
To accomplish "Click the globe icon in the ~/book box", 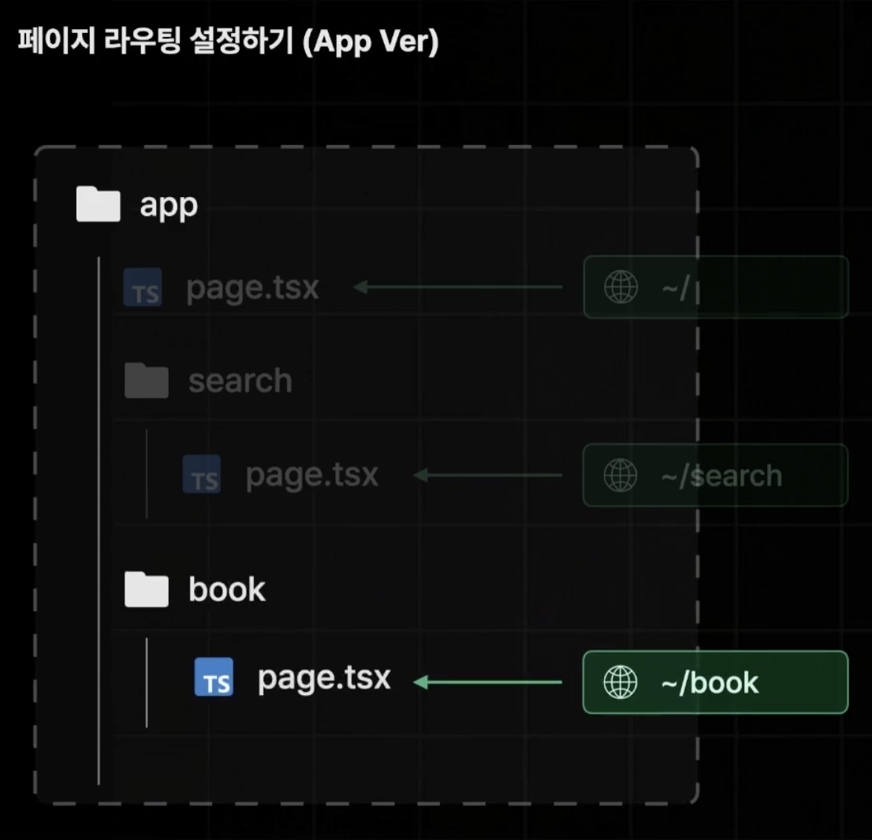I will [620, 682].
